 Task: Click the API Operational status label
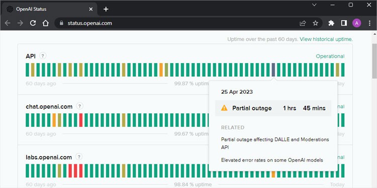pos(330,56)
